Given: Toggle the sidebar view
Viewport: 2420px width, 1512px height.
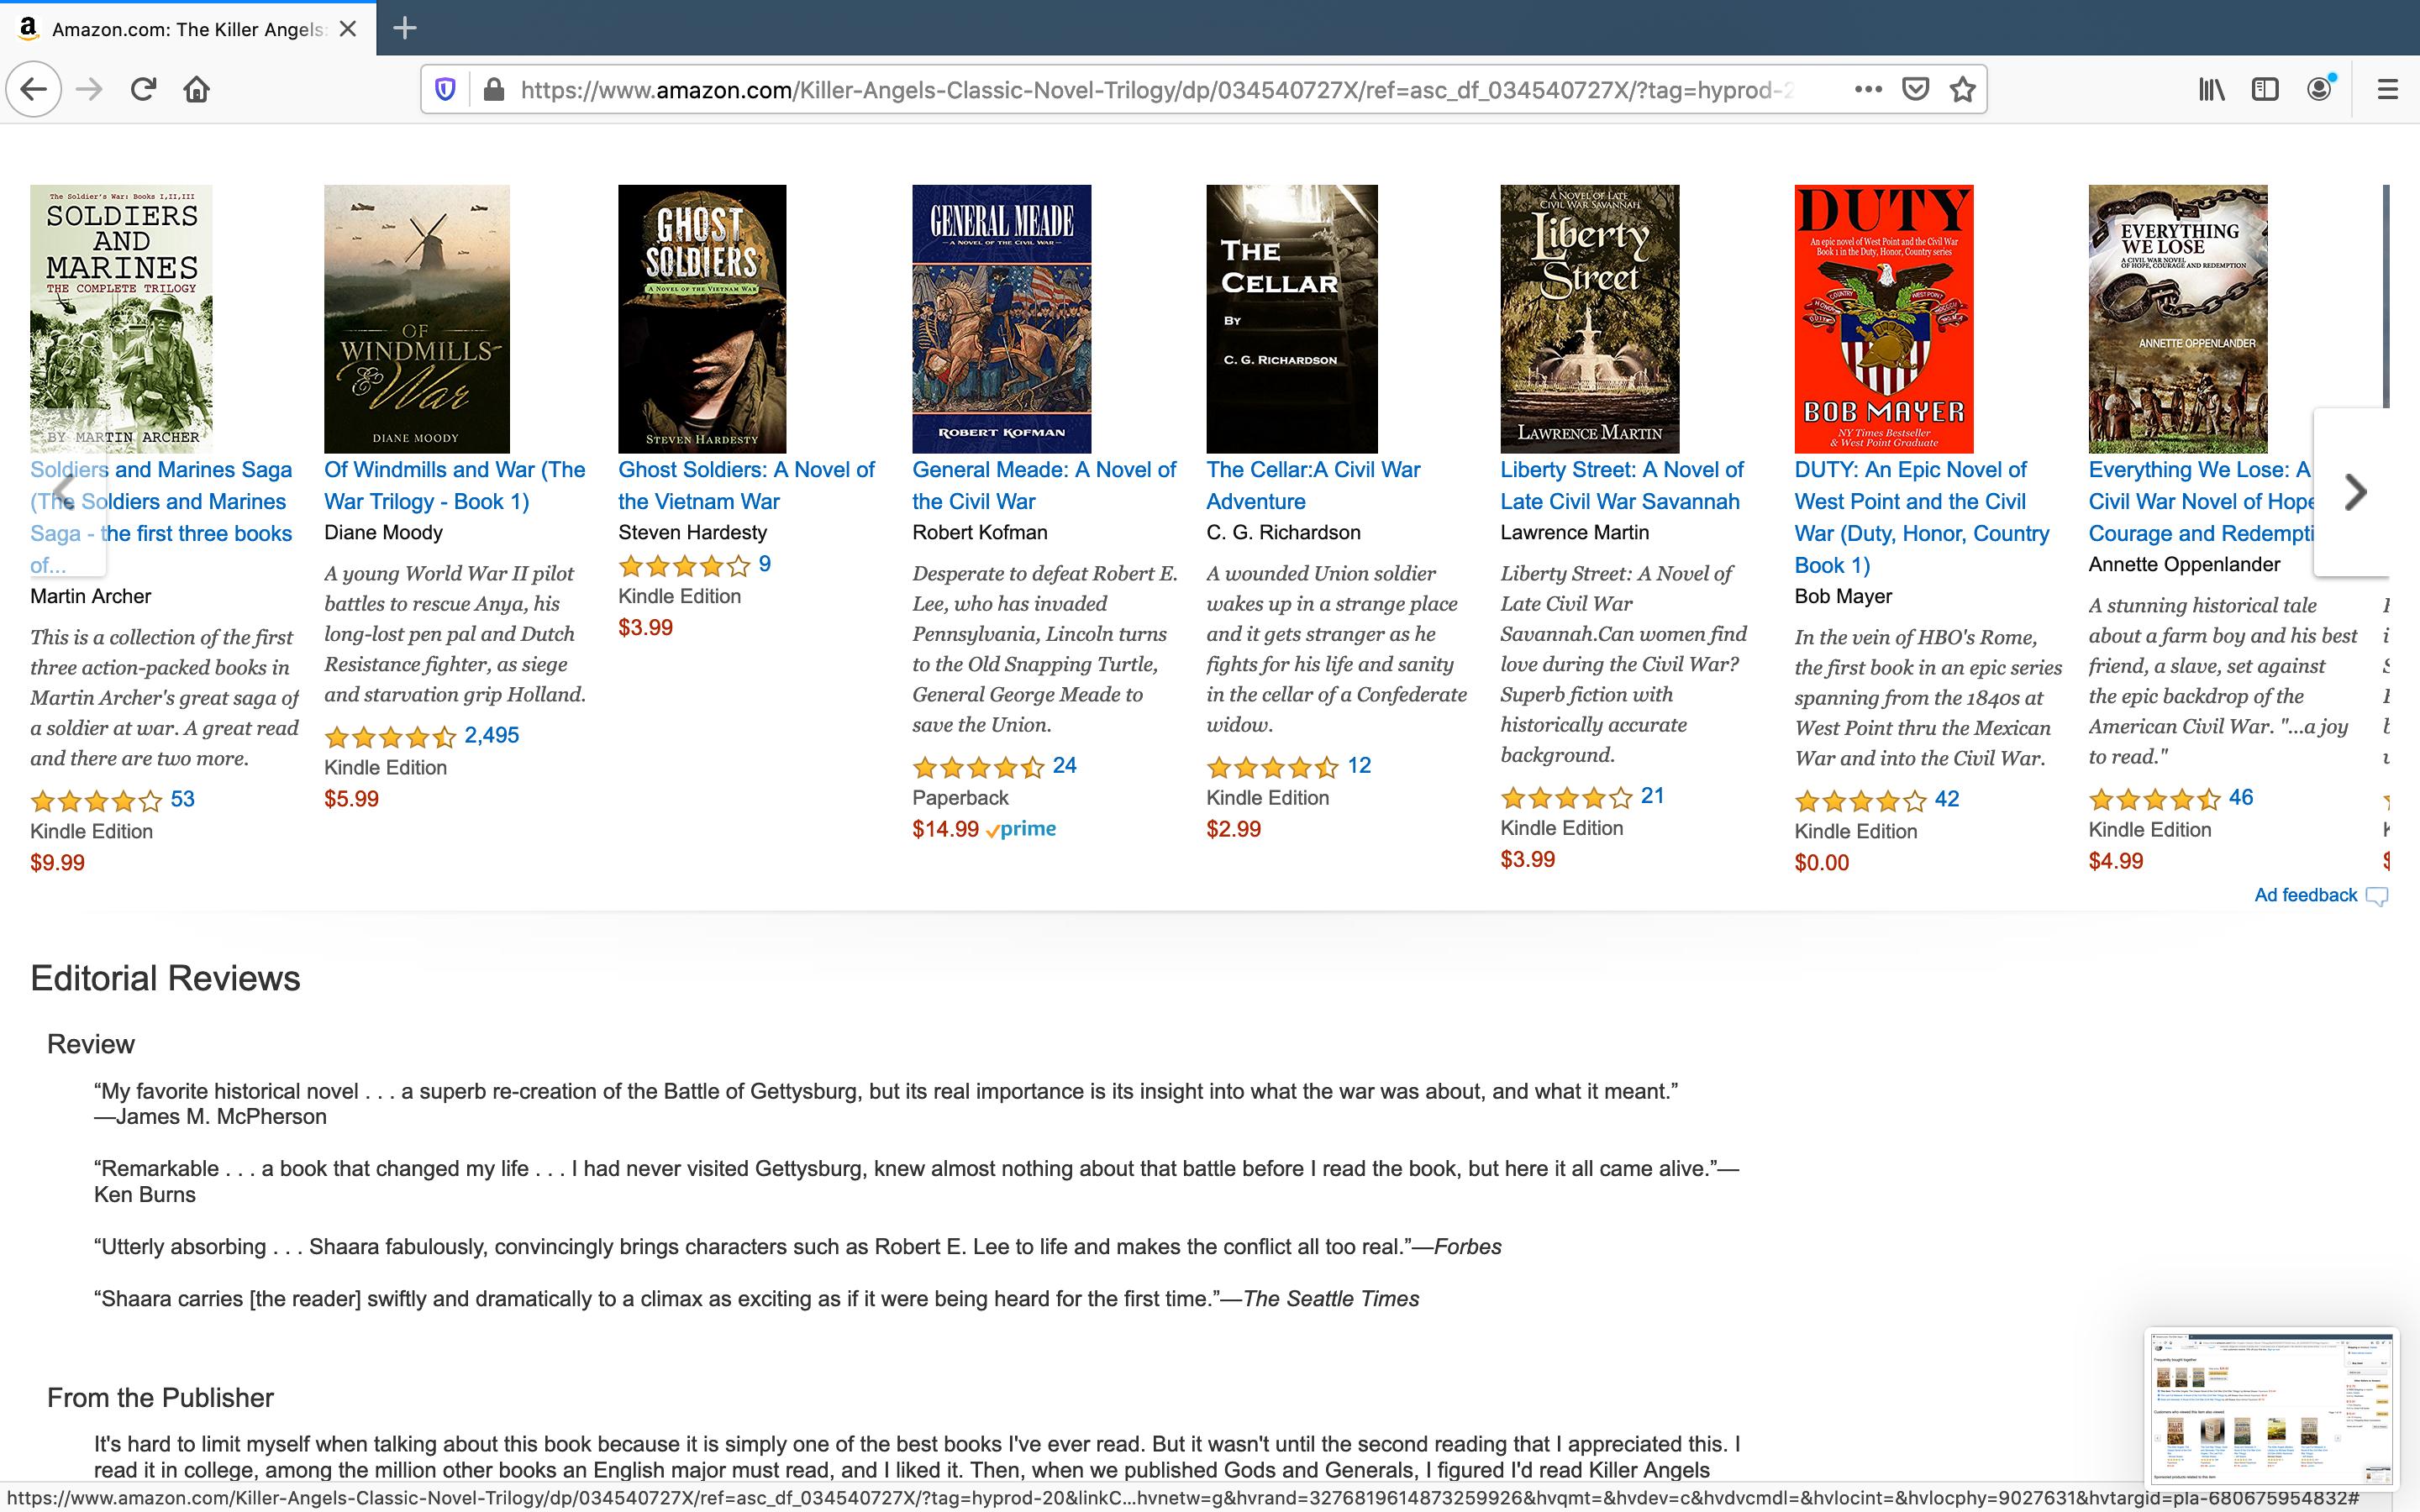Looking at the screenshot, I should pyautogui.click(x=2265, y=90).
